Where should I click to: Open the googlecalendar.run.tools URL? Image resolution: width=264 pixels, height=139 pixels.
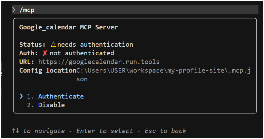99,62
